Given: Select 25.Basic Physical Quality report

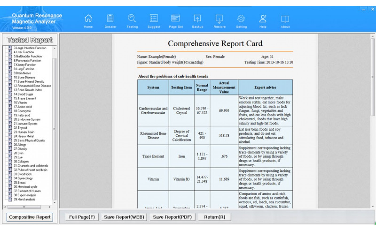Looking at the screenshot, I should tap(29, 141).
